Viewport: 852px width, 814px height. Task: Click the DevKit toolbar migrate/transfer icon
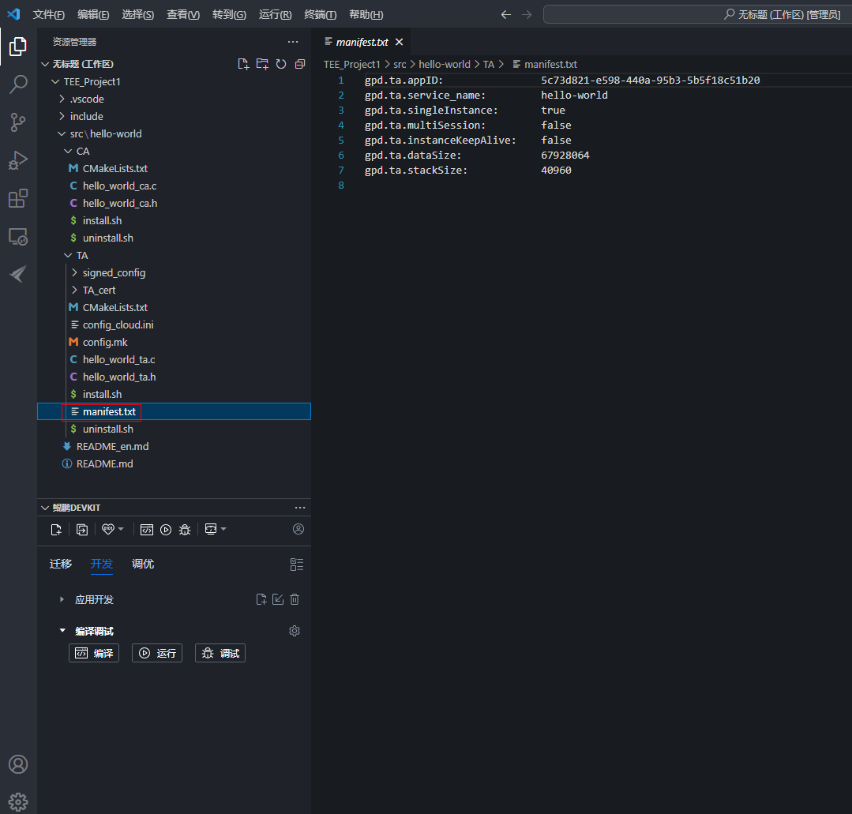pyautogui.click(x=82, y=530)
